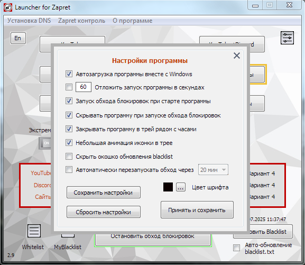305x265 pixels.
Task: Close the settings dialog with X
Action: (236, 56)
